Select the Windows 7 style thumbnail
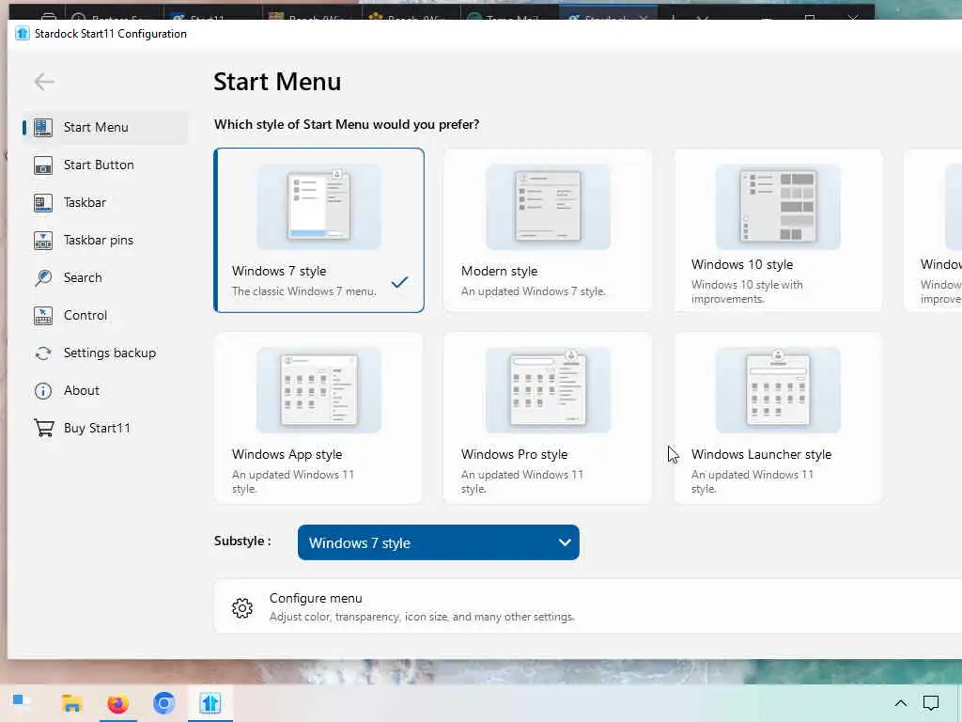The height and width of the screenshot is (722, 962). click(x=318, y=207)
